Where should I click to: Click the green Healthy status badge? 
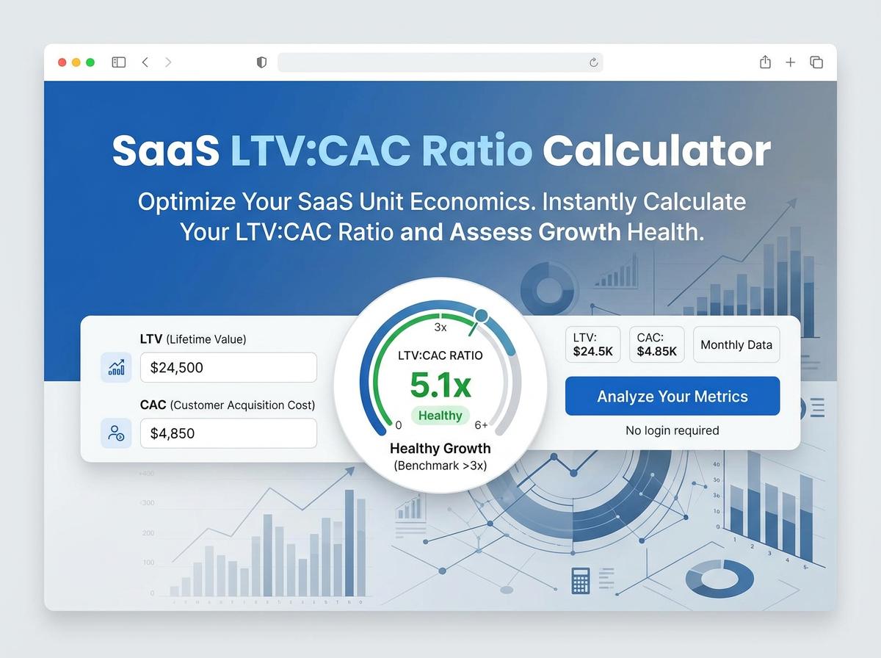[x=440, y=416]
